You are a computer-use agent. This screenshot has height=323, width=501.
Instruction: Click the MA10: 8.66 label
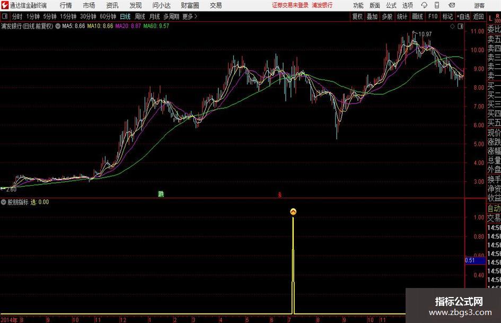pyautogui.click(x=100, y=26)
